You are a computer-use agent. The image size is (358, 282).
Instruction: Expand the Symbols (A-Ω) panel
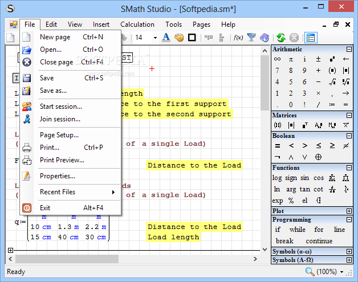pyautogui.click(x=349, y=260)
